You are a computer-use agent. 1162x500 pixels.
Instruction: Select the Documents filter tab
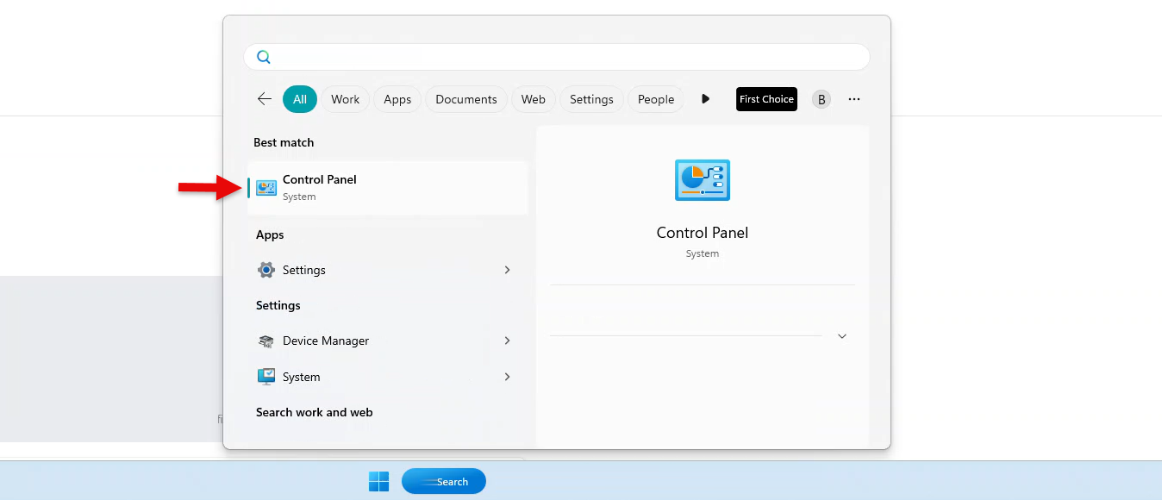point(465,99)
